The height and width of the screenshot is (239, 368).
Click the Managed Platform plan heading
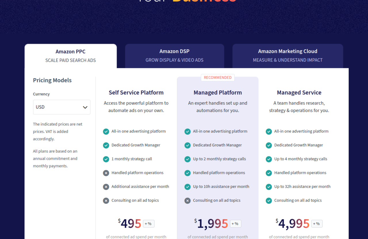(218, 92)
